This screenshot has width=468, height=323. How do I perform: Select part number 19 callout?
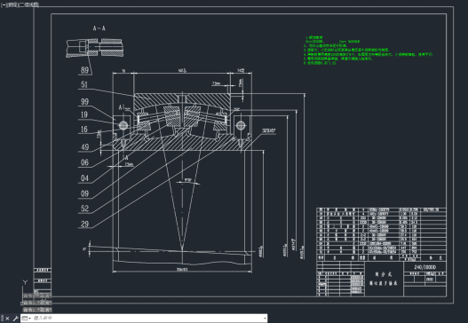(84, 114)
